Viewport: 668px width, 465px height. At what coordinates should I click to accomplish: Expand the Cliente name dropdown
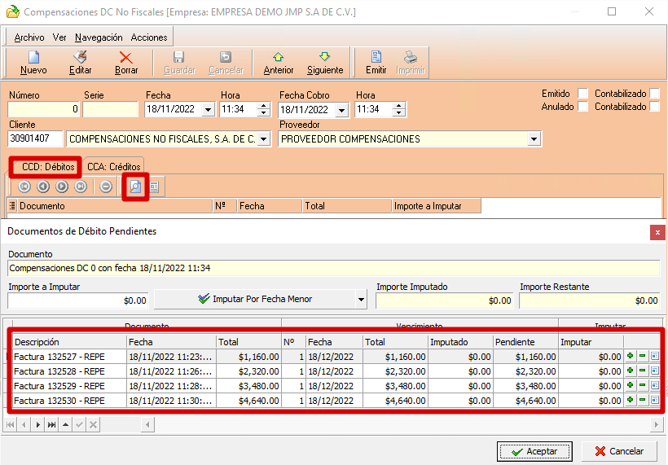264,139
